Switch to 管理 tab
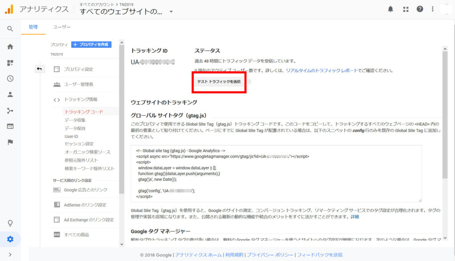Image resolution: width=455 pixels, height=261 pixels. 33,27
